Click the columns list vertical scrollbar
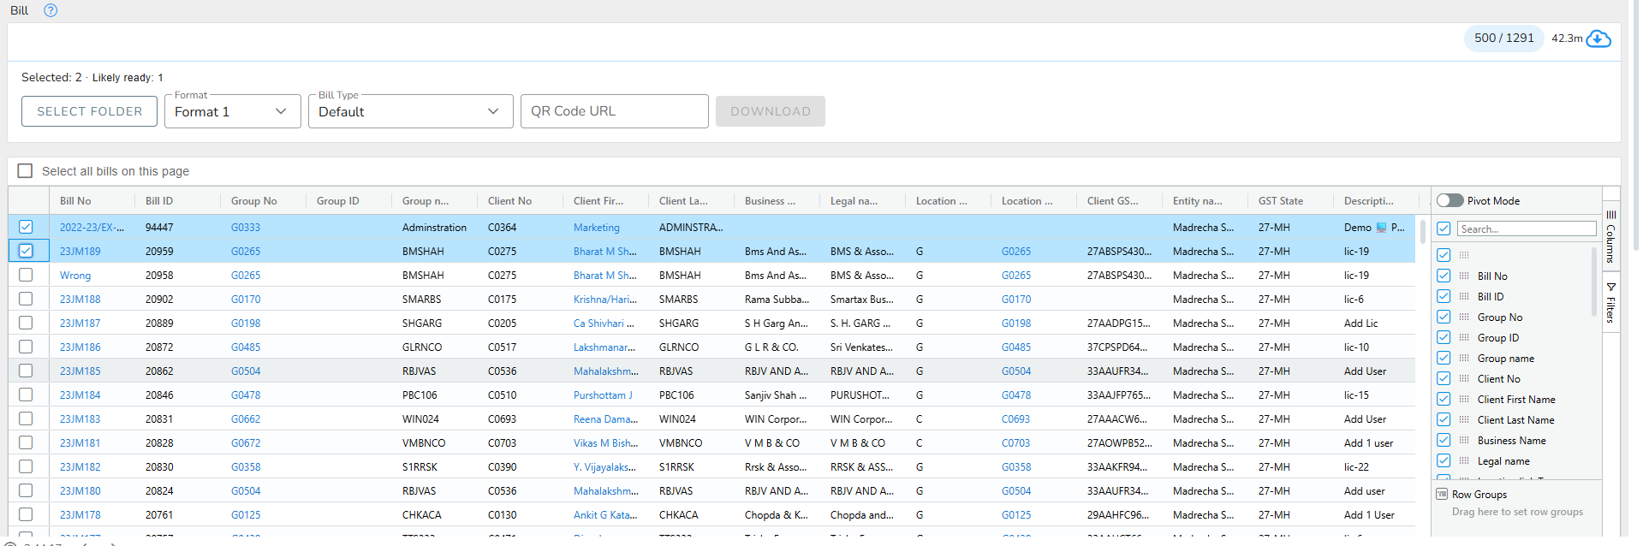 (1595, 282)
